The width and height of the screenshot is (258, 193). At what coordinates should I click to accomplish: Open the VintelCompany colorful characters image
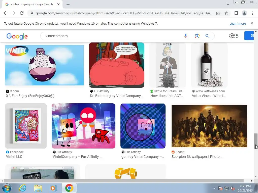tap(83, 126)
